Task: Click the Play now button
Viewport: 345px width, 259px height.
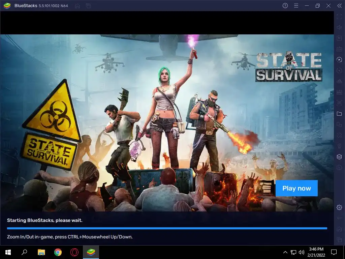Action: click(x=296, y=188)
